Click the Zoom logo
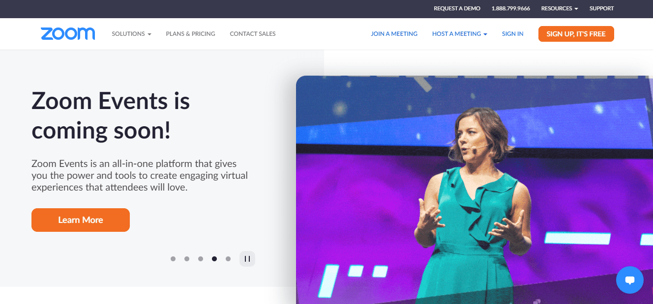 68,34
